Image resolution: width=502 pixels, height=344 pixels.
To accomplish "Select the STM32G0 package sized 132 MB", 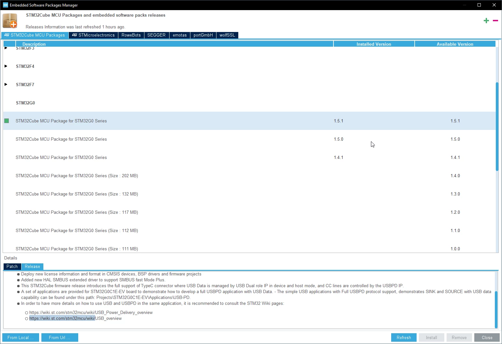I will [x=249, y=194].
